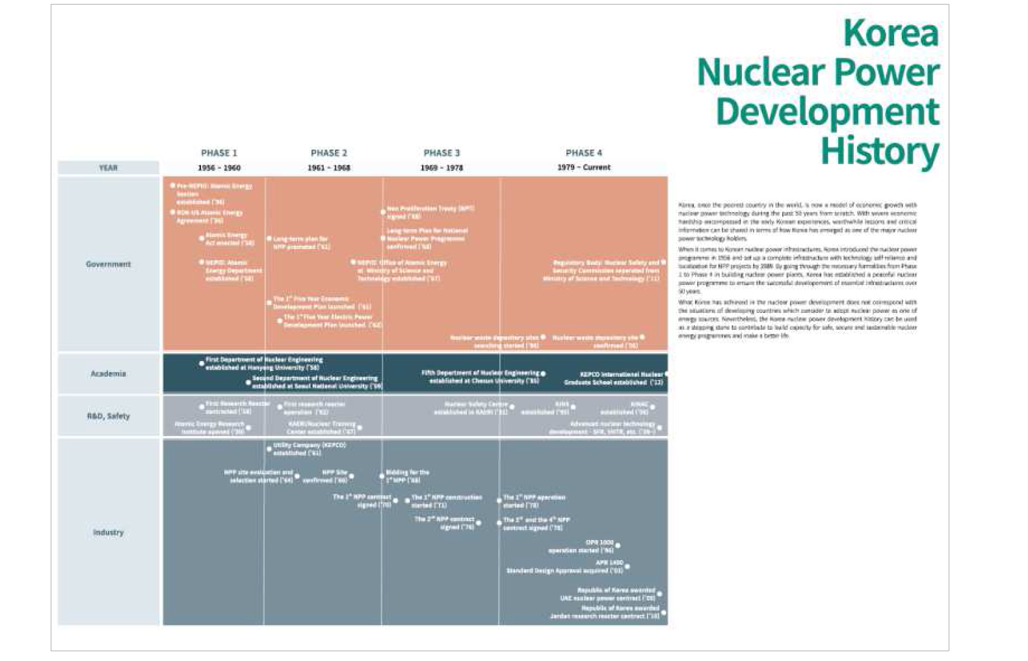Click the 'Five Year Electric Power Development Plan' entry
The image size is (1028, 661).
coord(330,321)
